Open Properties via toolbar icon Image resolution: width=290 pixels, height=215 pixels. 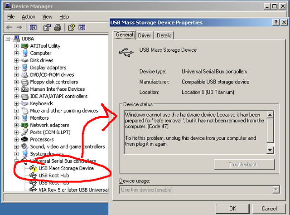(47, 28)
